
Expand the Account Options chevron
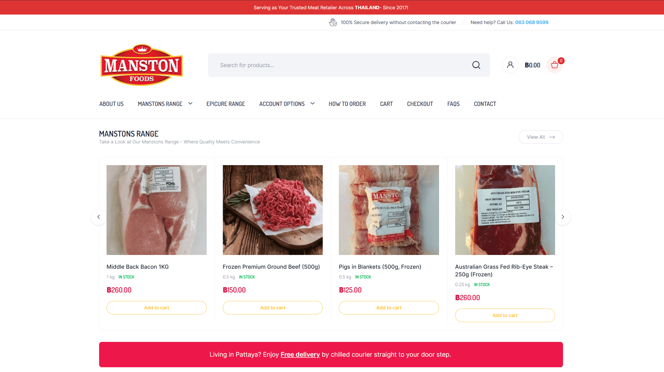pyautogui.click(x=312, y=104)
